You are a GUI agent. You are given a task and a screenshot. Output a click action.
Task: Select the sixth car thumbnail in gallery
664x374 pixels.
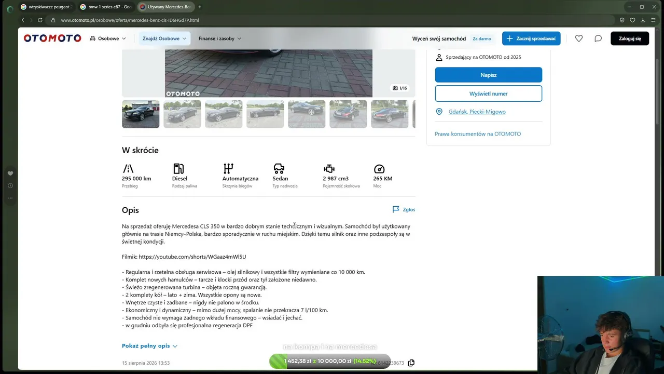tap(348, 114)
